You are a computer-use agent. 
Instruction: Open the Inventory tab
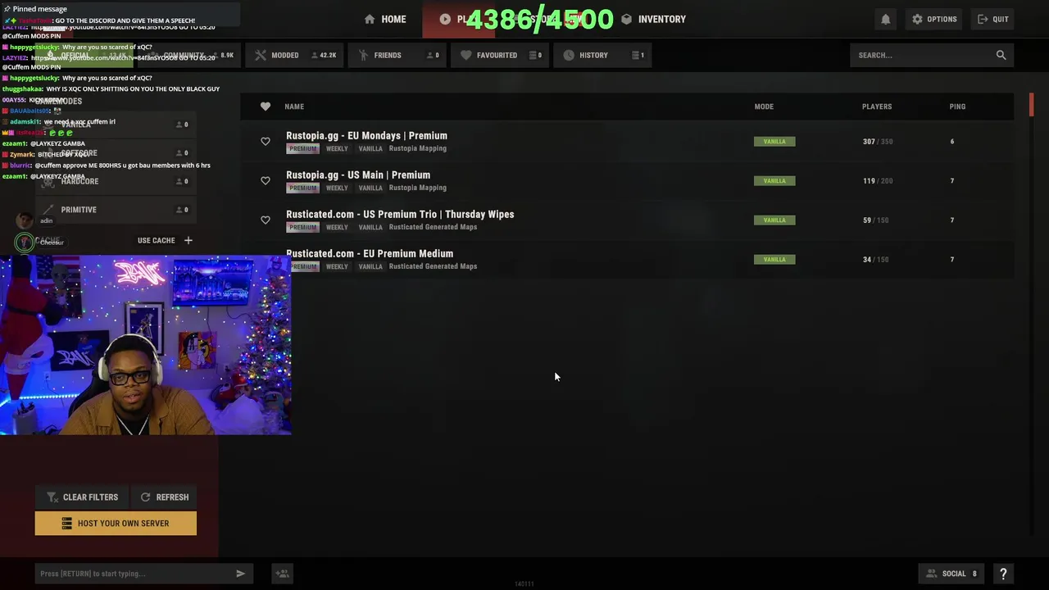click(x=653, y=19)
